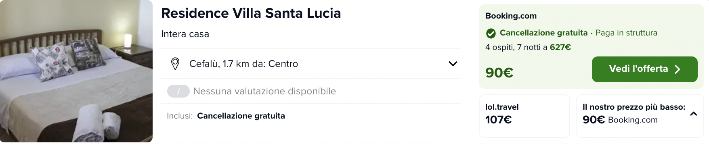Click the Cefalù 1.7 km da Centro row

click(311, 64)
